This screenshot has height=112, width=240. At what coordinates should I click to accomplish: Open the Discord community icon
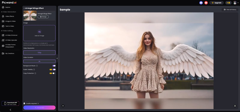[201, 3]
